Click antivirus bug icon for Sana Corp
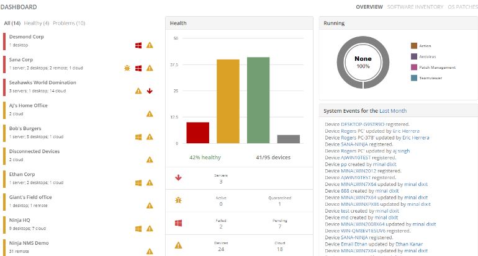The height and width of the screenshot is (256, 478). pos(127,68)
